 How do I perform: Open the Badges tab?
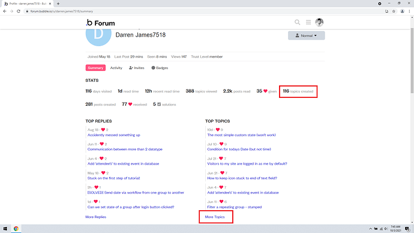point(160,68)
